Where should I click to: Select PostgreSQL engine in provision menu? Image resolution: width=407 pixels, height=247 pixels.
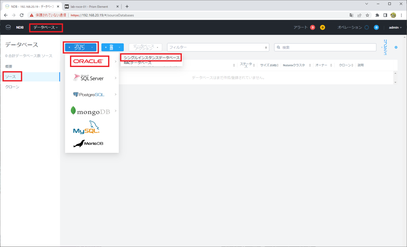pos(89,95)
